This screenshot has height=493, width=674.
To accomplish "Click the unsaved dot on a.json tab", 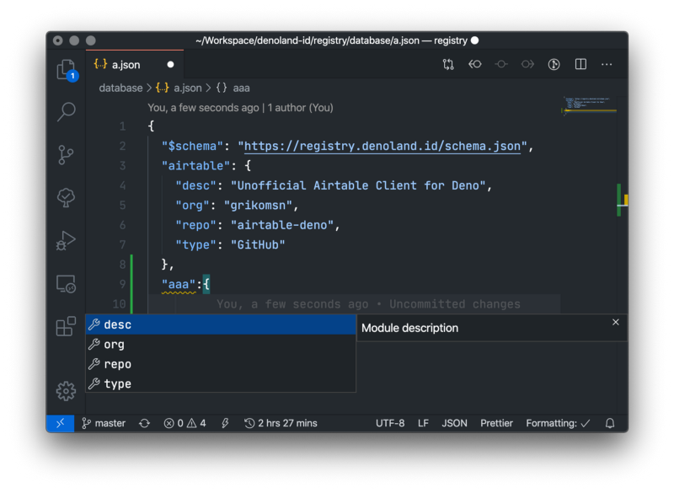I will click(x=171, y=65).
